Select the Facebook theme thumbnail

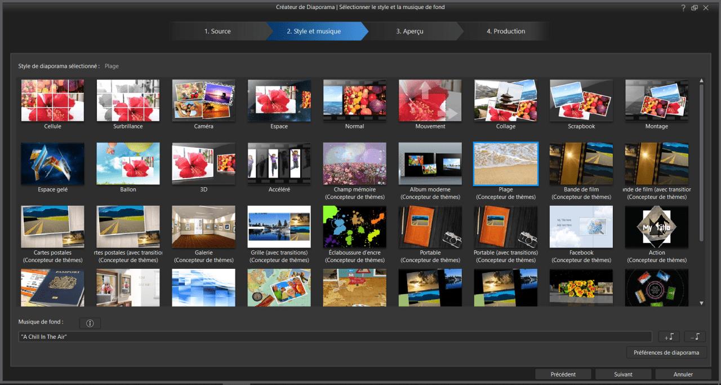[581, 227]
